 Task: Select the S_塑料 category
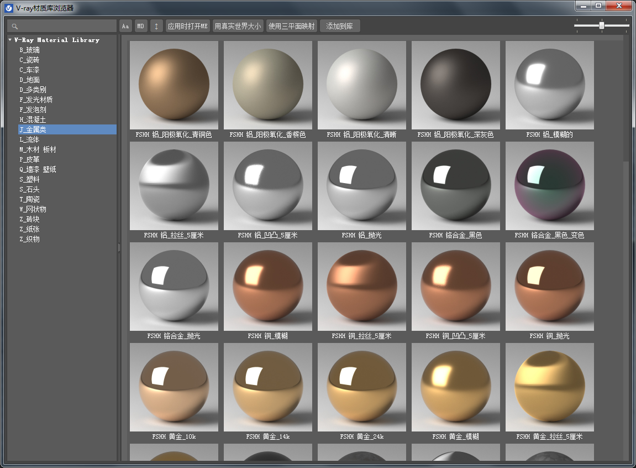coord(30,179)
